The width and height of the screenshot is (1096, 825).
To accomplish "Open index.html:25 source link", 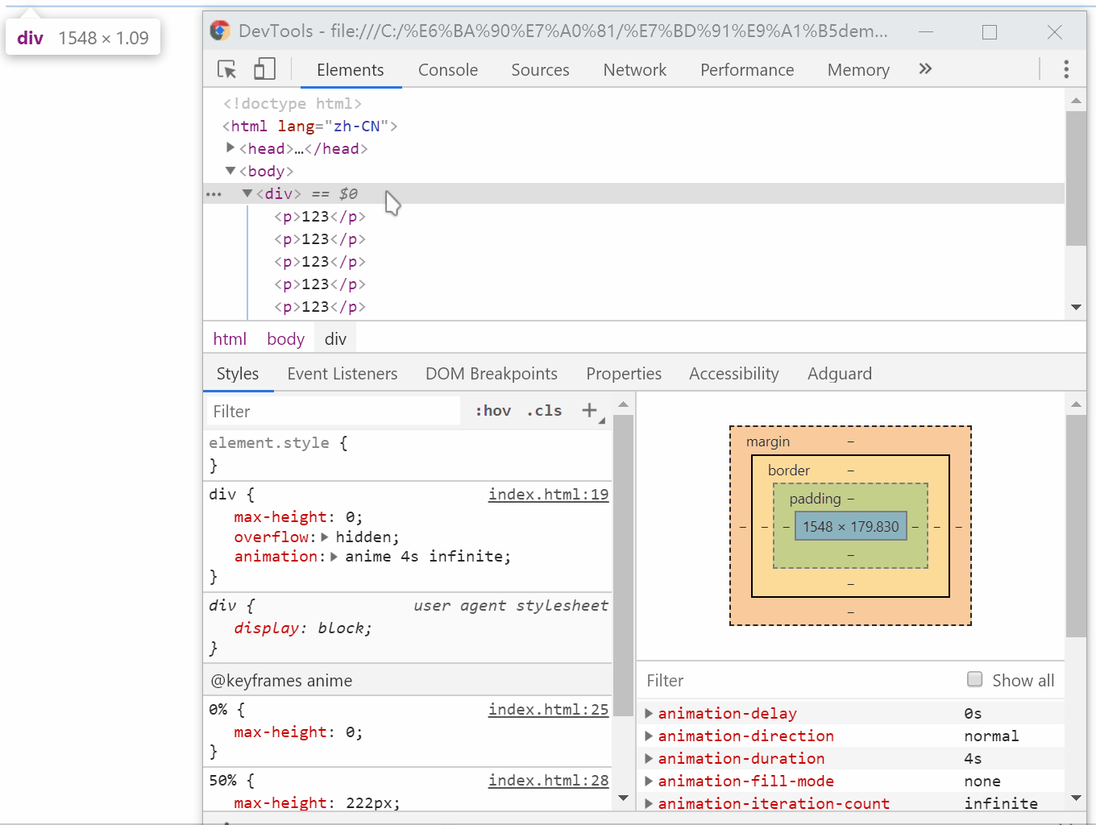I will [x=549, y=709].
